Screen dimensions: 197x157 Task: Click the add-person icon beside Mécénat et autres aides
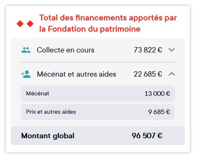[26, 74]
